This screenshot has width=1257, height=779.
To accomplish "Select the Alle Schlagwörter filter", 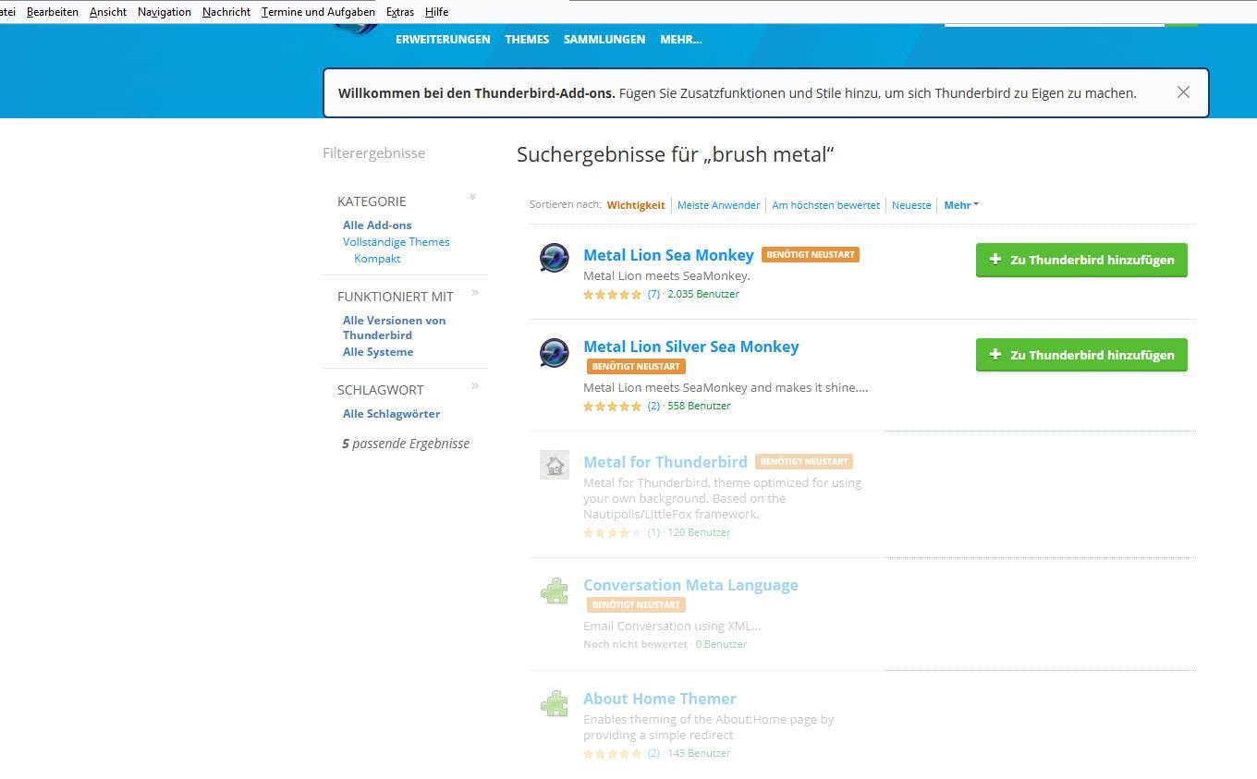I will tap(392, 414).
